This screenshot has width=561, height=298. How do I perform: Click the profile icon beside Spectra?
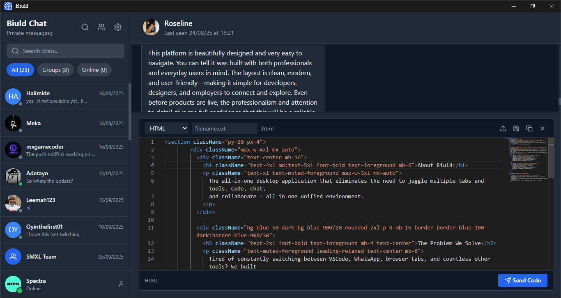[x=121, y=284]
